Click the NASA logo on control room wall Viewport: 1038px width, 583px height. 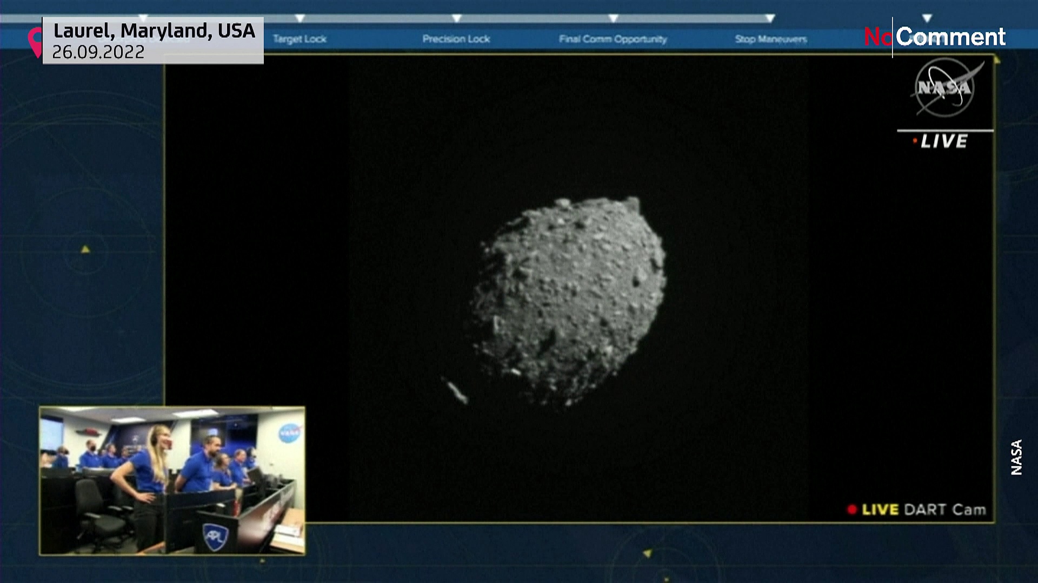289,433
